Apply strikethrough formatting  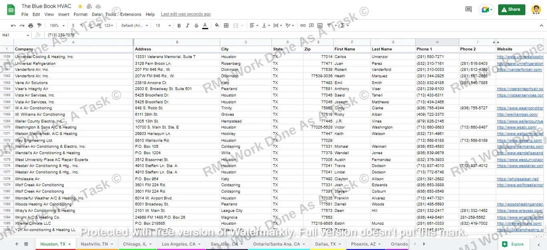(196, 26)
